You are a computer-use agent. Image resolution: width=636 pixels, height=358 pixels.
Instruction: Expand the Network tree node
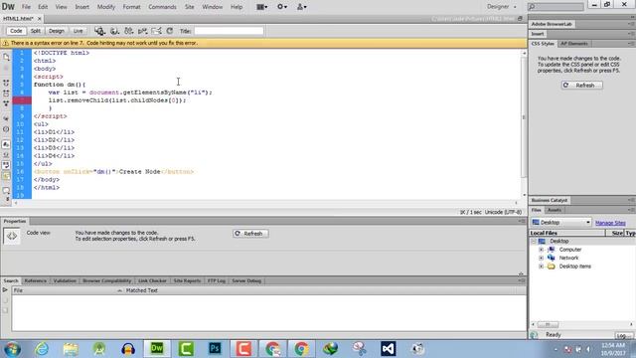(541, 258)
